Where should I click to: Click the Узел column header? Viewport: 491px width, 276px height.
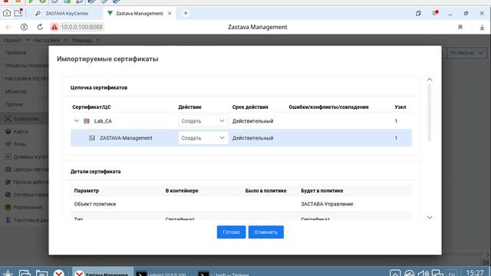click(400, 107)
